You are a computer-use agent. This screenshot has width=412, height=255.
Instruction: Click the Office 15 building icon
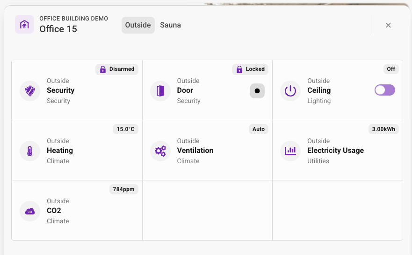coord(24,24)
